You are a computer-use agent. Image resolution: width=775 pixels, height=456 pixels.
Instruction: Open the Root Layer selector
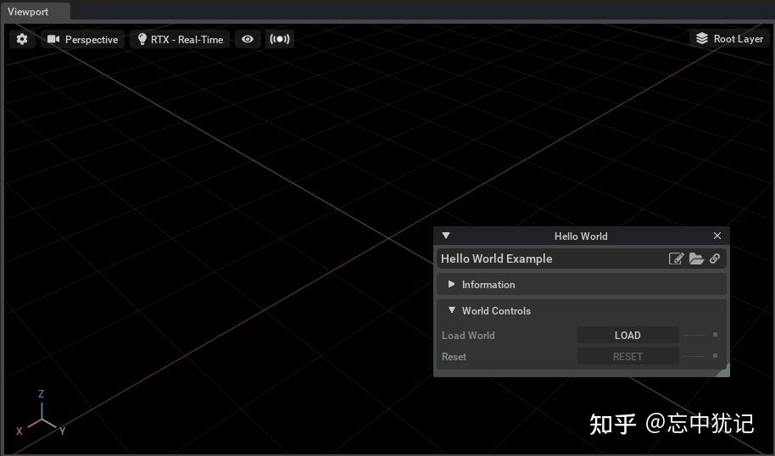point(729,38)
